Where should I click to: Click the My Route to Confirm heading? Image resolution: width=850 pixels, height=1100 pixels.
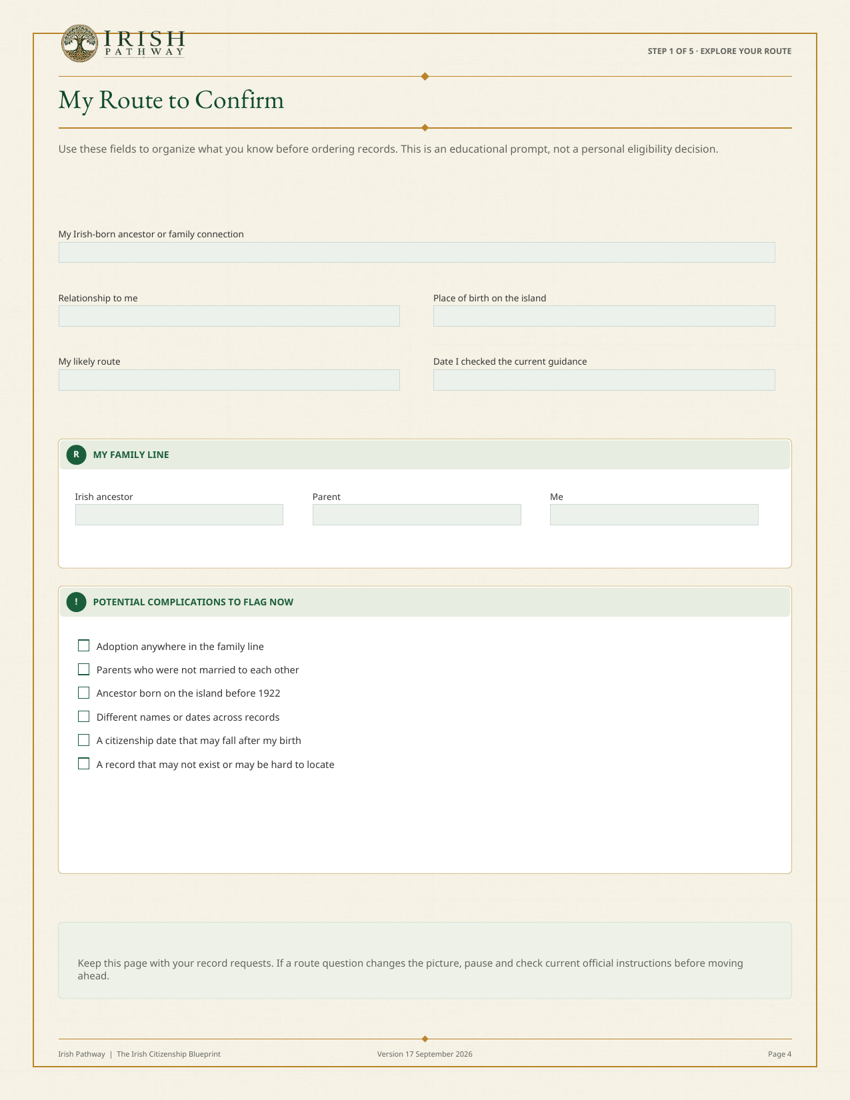(x=171, y=101)
